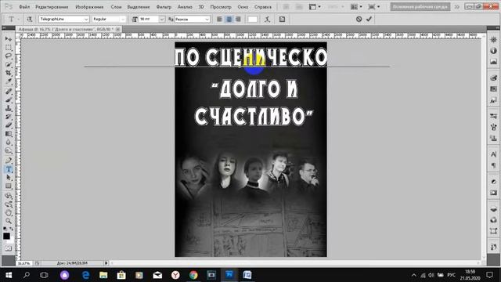Expand workspace switcher chevrons
Image resolution: width=501 pixels, height=282 pixels.
click(457, 7)
